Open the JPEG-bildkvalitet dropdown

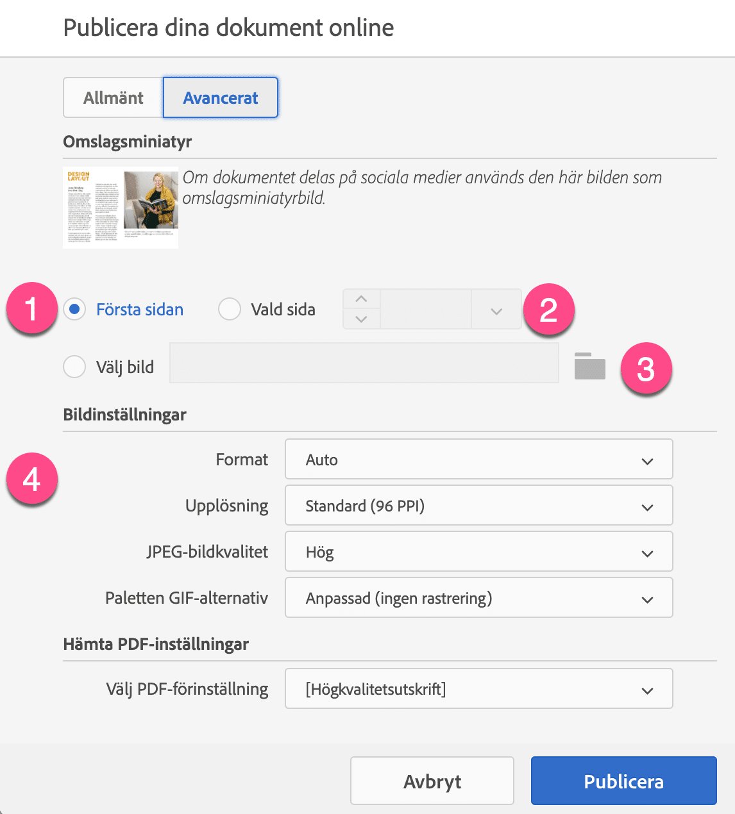[478, 552]
